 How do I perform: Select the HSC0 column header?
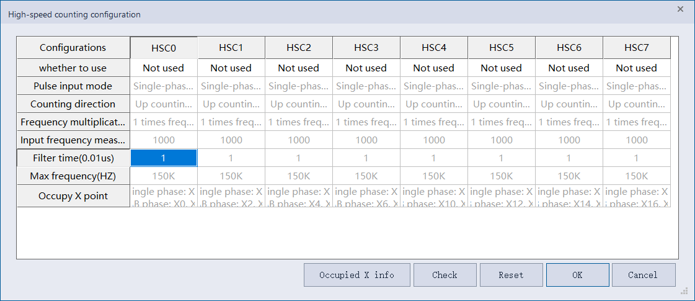coord(164,48)
